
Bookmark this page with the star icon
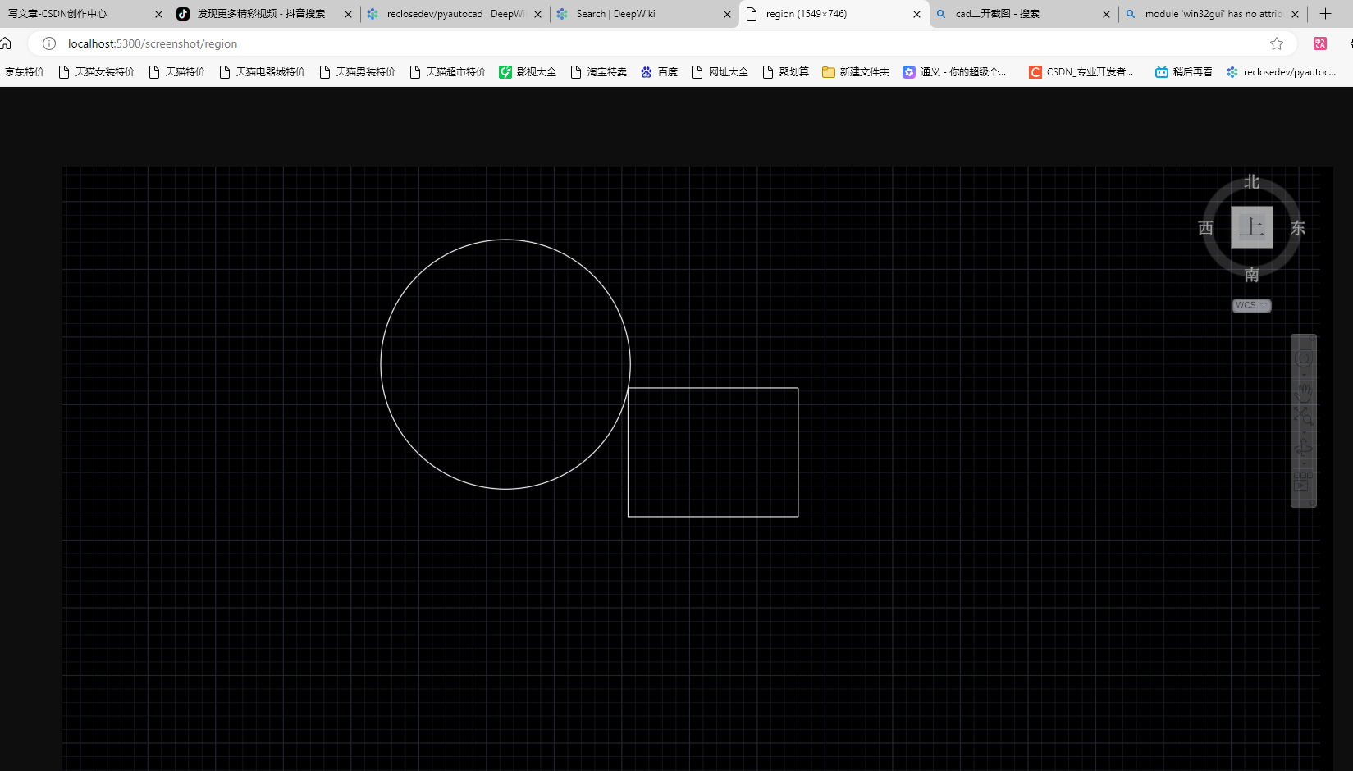tap(1277, 43)
